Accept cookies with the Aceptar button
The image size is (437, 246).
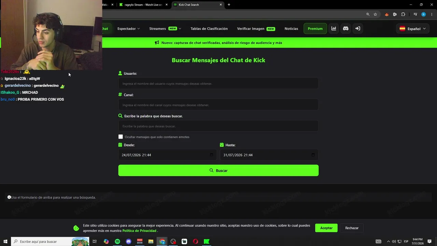(x=326, y=228)
